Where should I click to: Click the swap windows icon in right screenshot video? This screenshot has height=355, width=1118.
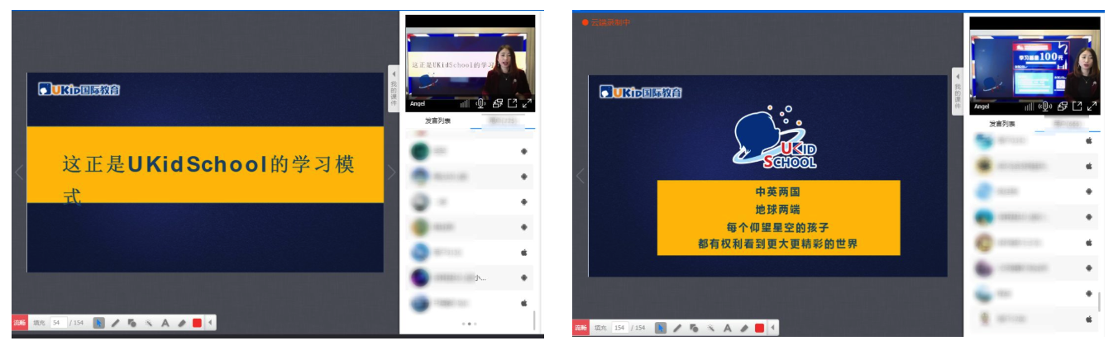[x=1063, y=106]
